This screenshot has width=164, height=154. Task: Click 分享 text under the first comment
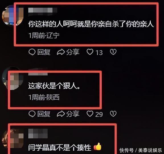coord(73,52)
